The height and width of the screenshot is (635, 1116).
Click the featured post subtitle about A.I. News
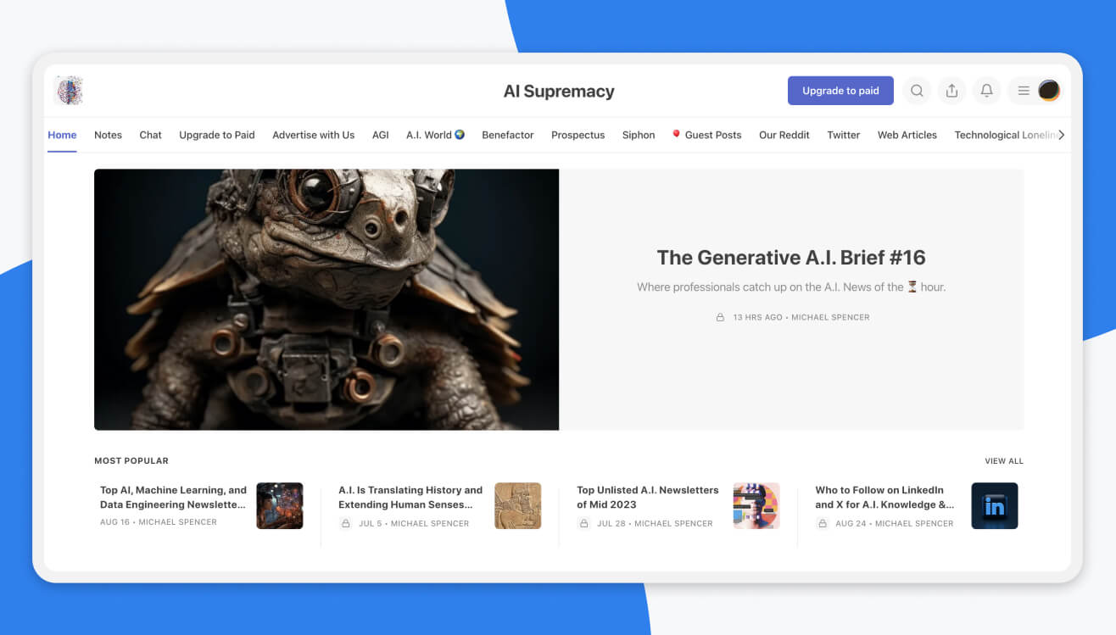click(x=791, y=287)
